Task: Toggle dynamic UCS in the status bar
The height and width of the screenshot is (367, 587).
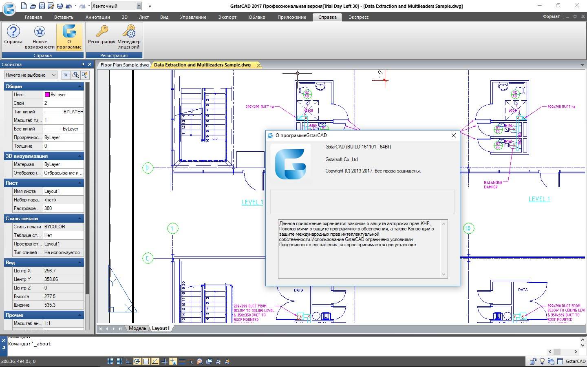Action: tap(164, 361)
